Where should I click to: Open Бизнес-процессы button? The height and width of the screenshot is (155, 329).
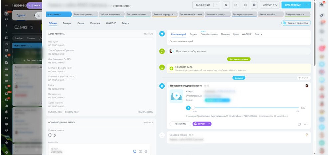coord(296,23)
